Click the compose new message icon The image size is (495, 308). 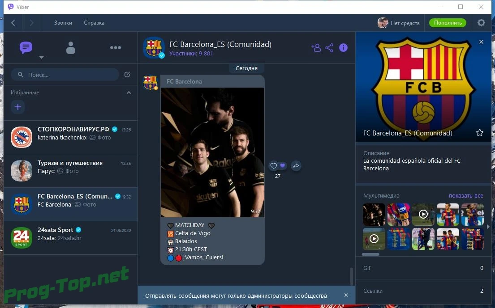[127, 74]
